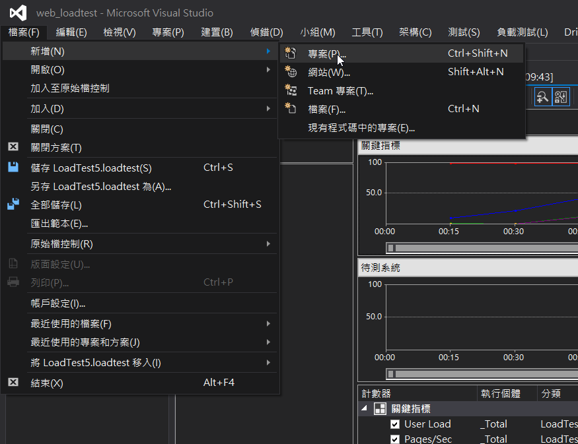Expand the 加入(D) submenu arrow
This screenshot has width=578, height=444.
click(269, 109)
